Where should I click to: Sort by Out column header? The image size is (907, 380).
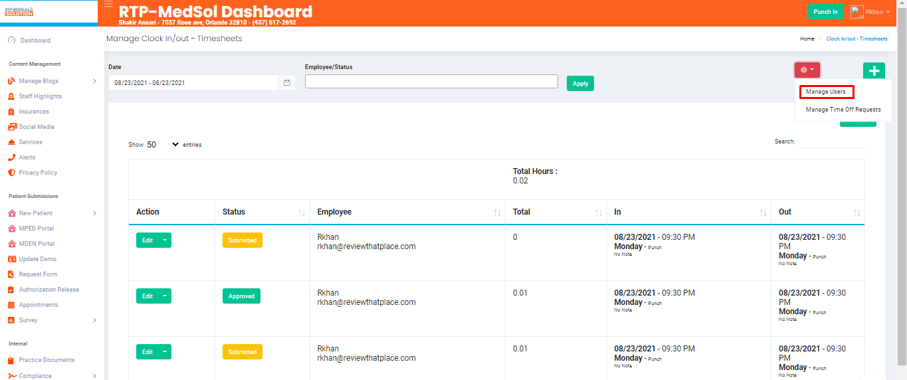818,212
